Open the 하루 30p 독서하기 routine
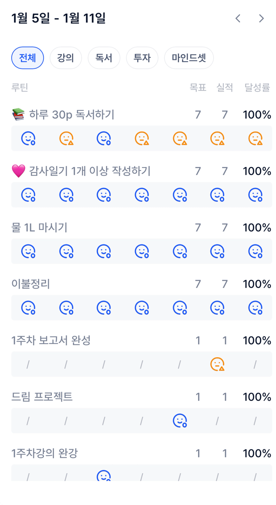This screenshot has width=276, height=505. coord(71,115)
